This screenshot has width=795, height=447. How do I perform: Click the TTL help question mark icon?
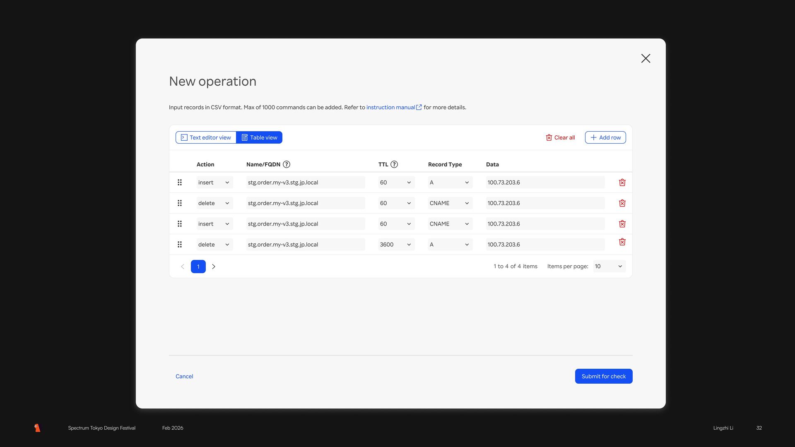pyautogui.click(x=394, y=164)
